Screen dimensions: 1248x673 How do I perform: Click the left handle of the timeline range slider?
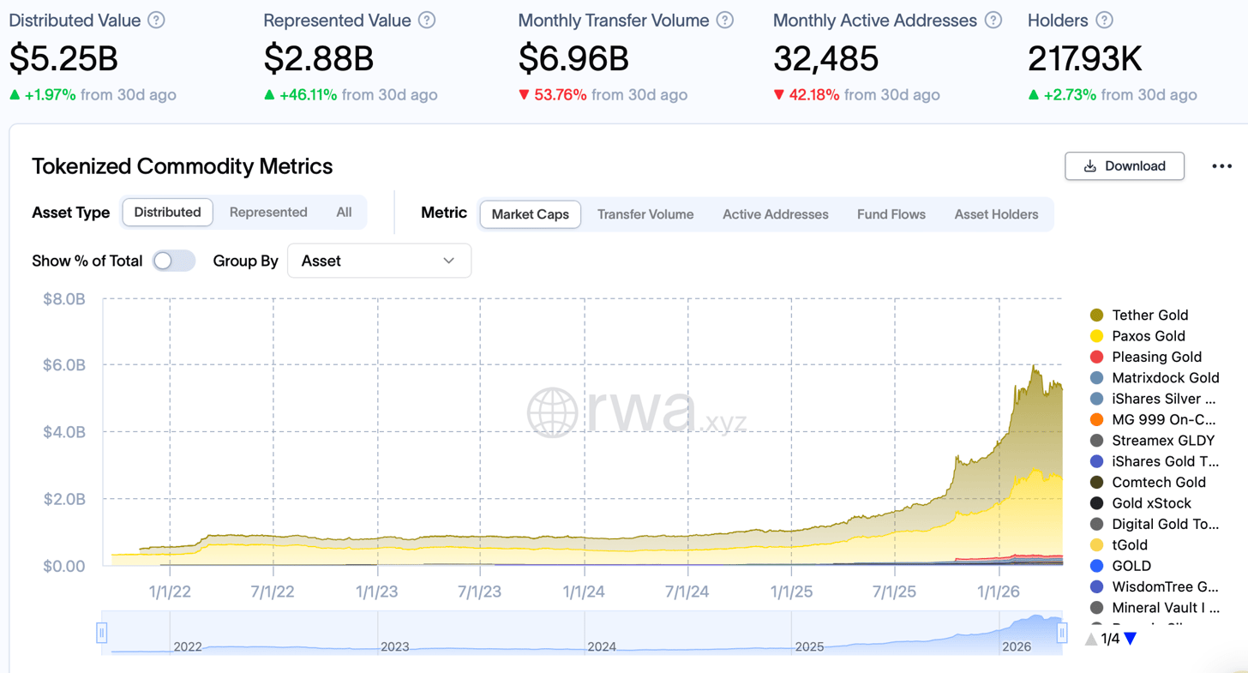[x=102, y=633]
